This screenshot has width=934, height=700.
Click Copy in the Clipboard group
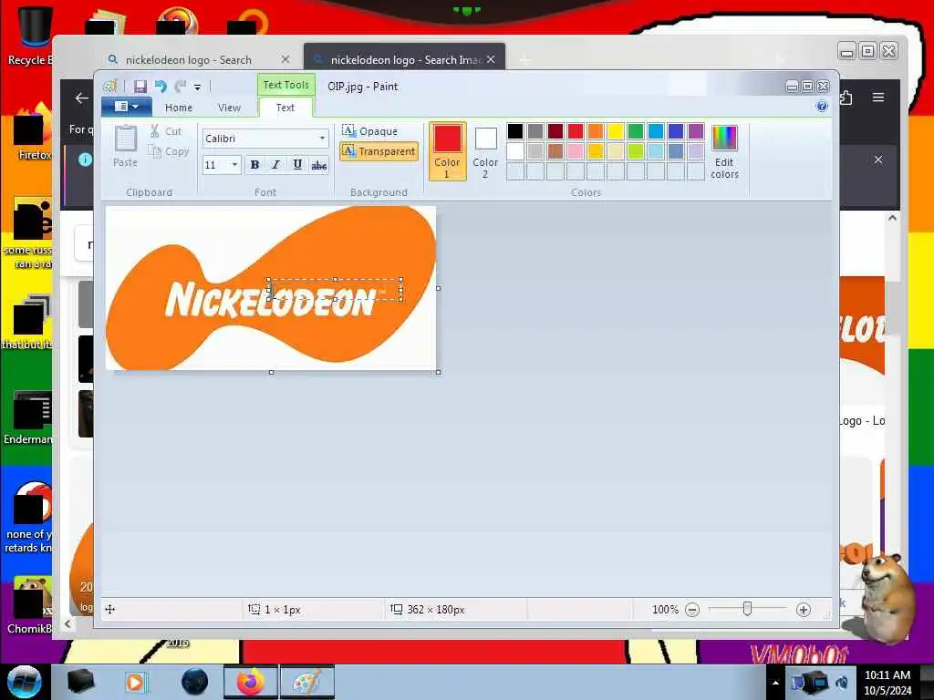coord(169,152)
